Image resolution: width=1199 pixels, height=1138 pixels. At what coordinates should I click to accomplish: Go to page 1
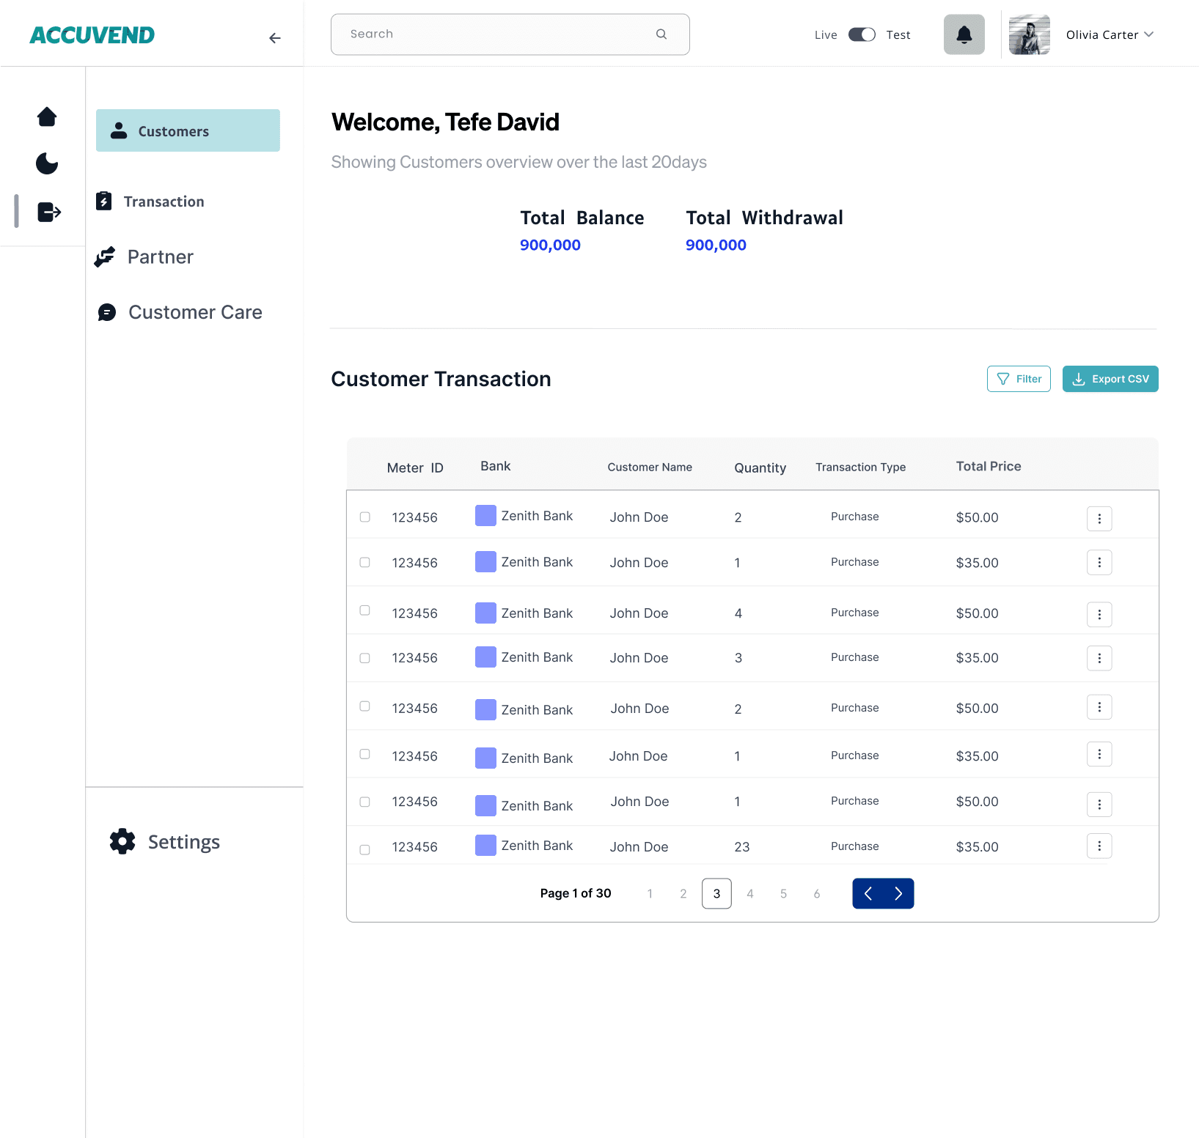click(x=650, y=893)
